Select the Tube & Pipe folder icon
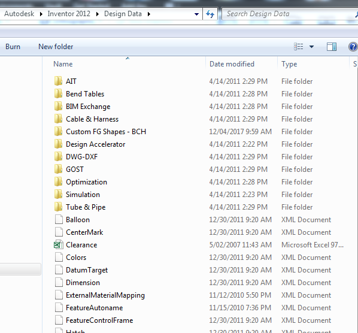Image resolution: width=358 pixels, height=333 pixels. [x=58, y=207]
